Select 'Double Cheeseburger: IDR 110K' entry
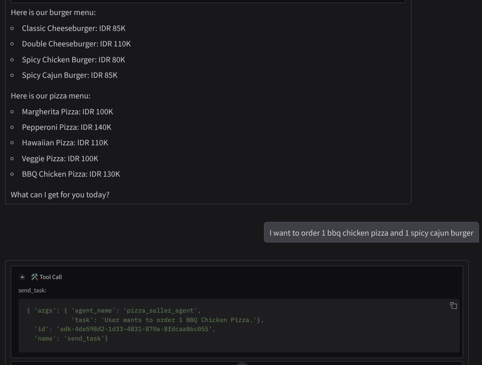This screenshot has height=365, width=482. [76, 44]
